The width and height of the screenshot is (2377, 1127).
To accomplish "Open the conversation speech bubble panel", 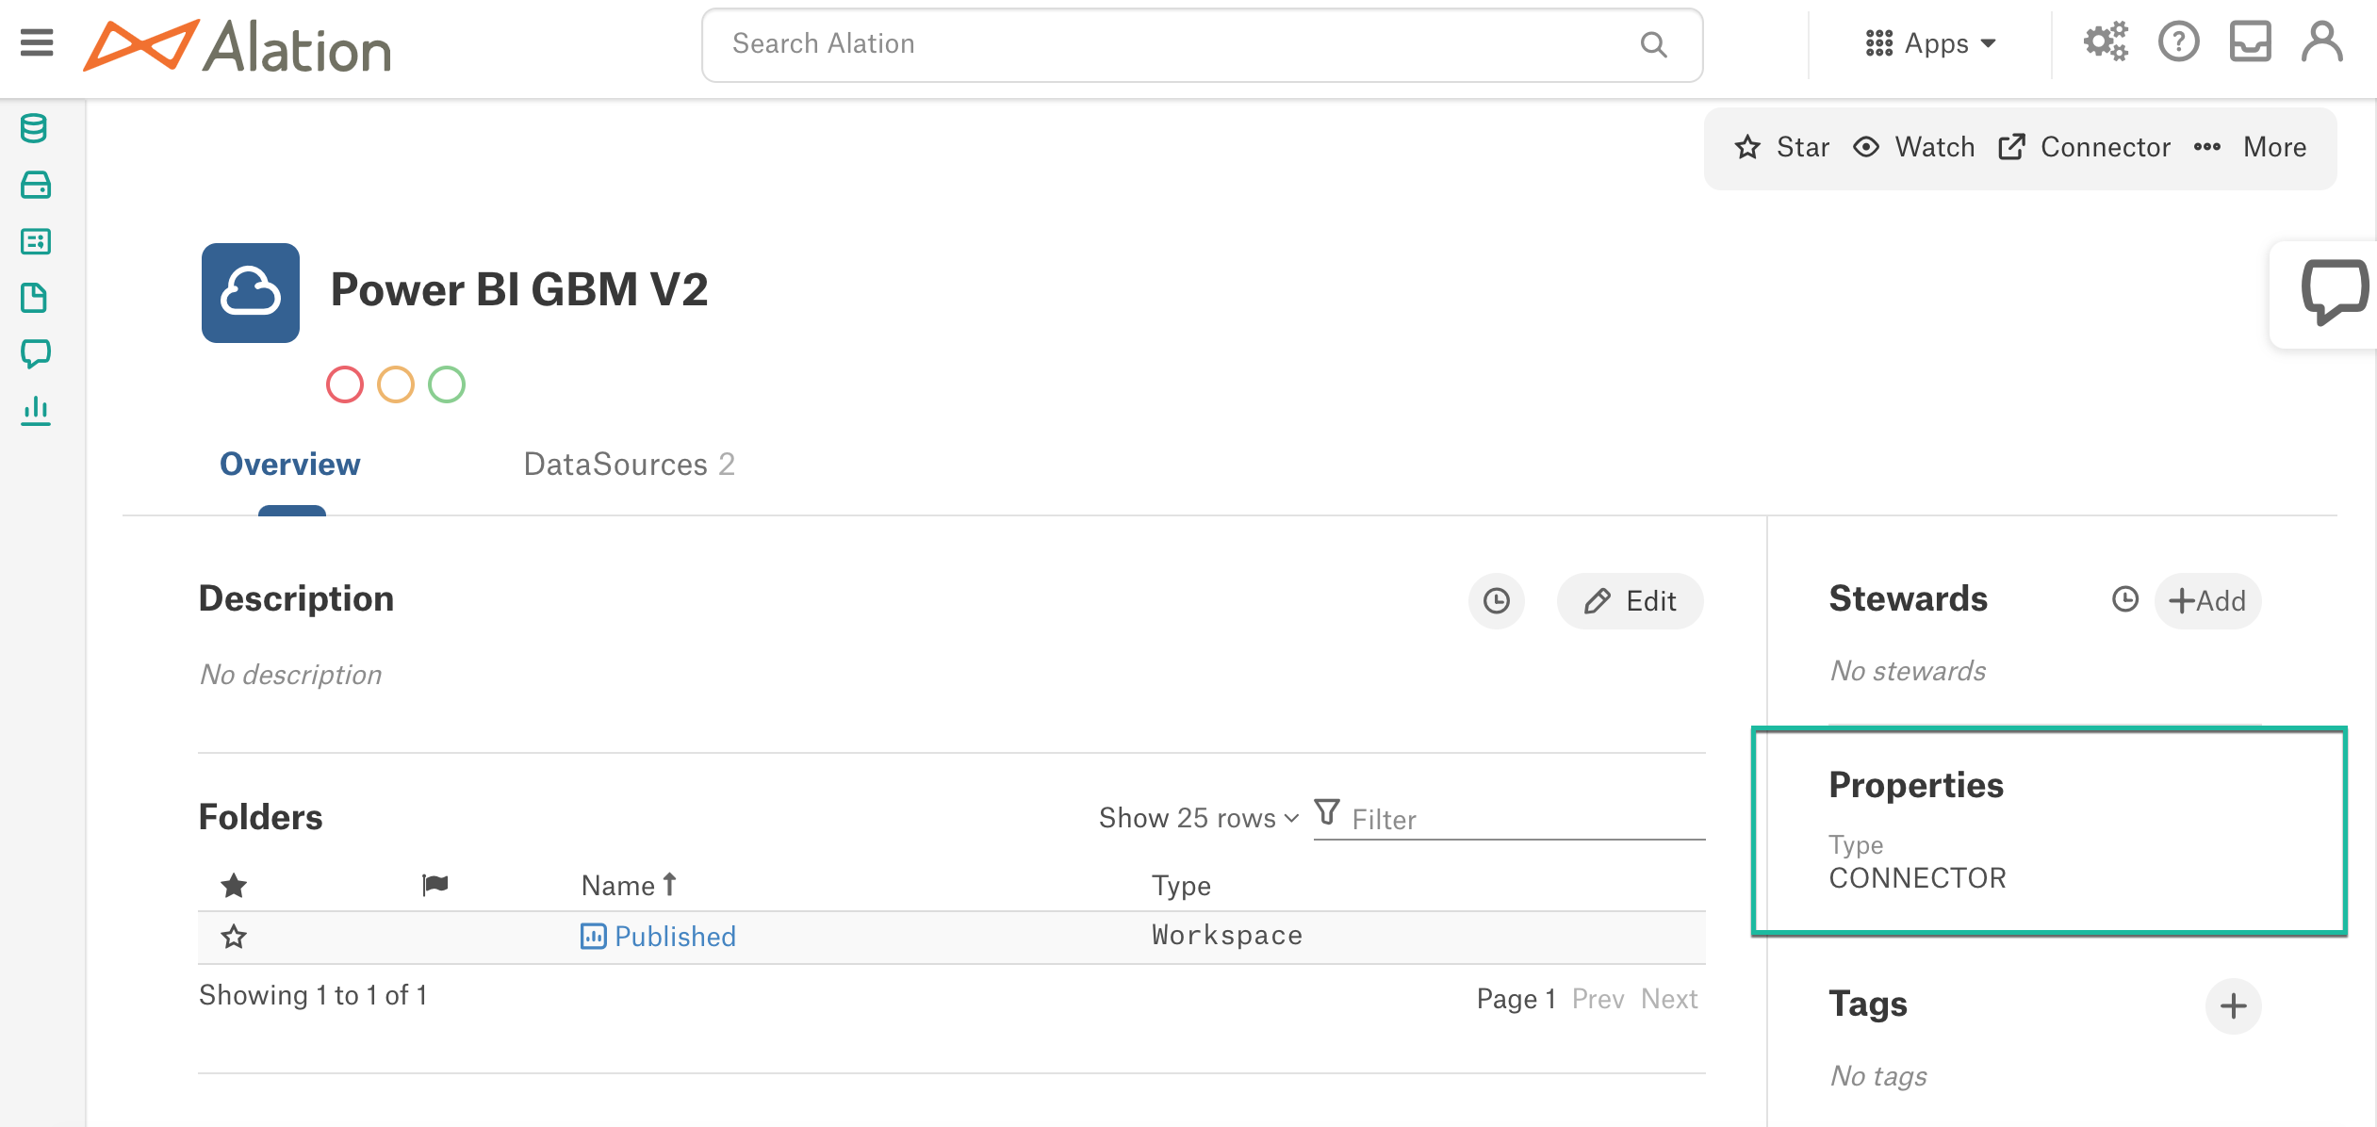I will pyautogui.click(x=2334, y=294).
